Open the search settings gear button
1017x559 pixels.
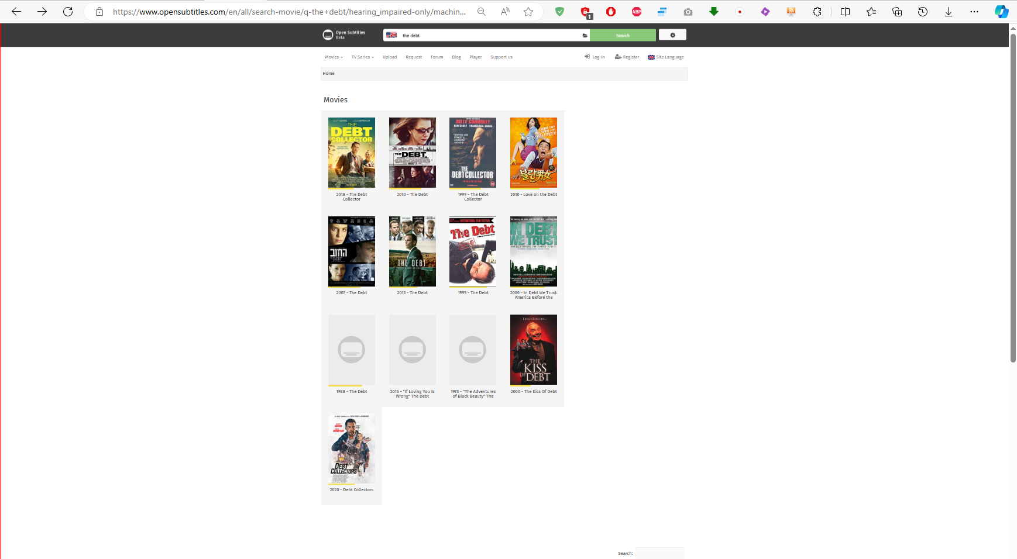coord(672,35)
